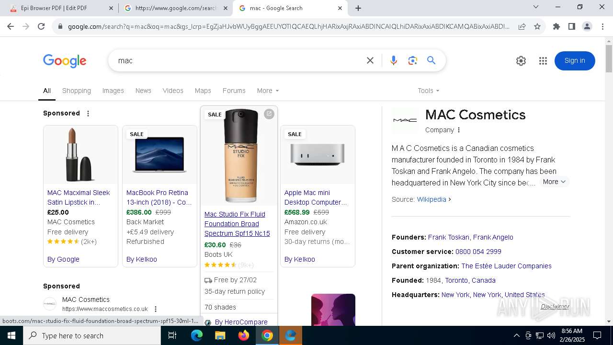Open By Kelkoo link under the MacBook Pro listing

142,259
